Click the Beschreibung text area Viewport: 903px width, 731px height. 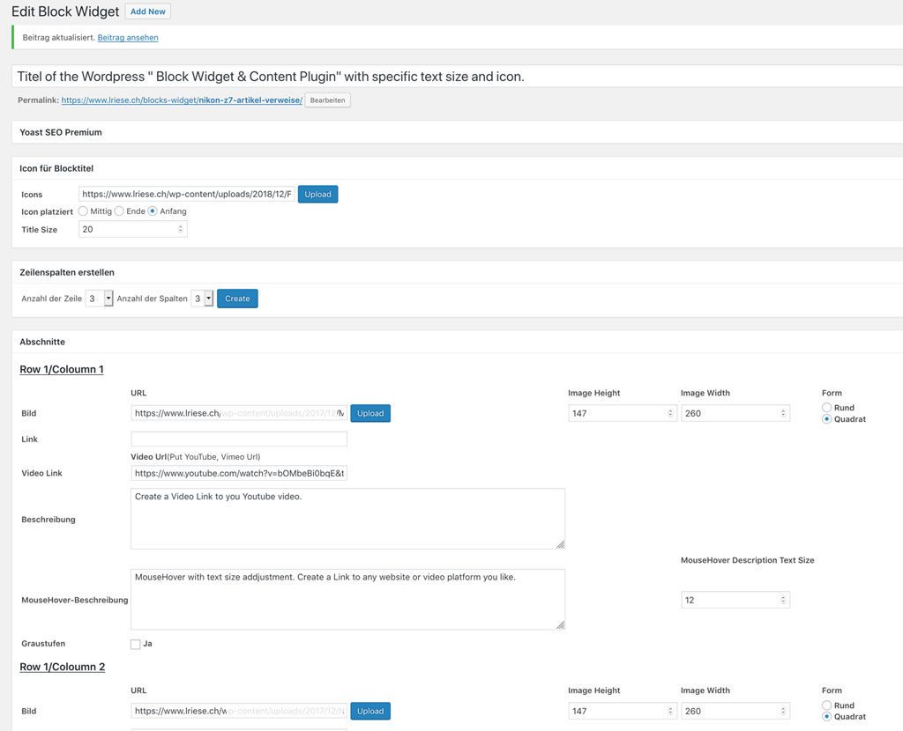click(347, 519)
